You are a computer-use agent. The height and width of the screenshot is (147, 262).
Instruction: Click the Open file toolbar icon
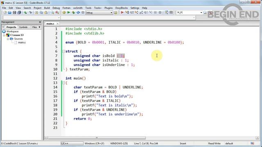10,13
